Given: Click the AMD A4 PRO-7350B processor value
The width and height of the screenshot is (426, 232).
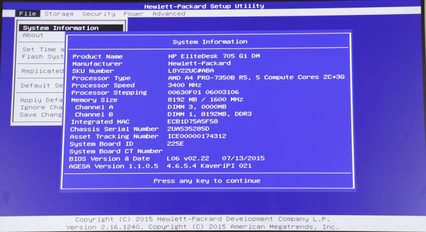Looking at the screenshot, I should [x=256, y=77].
